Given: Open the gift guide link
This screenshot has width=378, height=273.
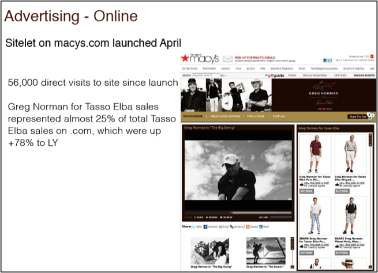Looking at the screenshot, I should (275, 75).
